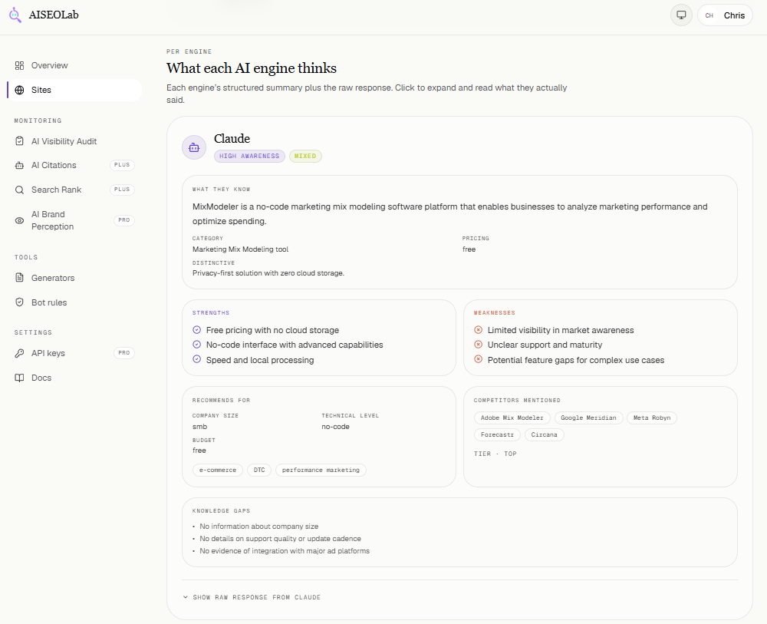Click the performance marketing tag
The height and width of the screenshot is (624, 767).
[x=321, y=470]
